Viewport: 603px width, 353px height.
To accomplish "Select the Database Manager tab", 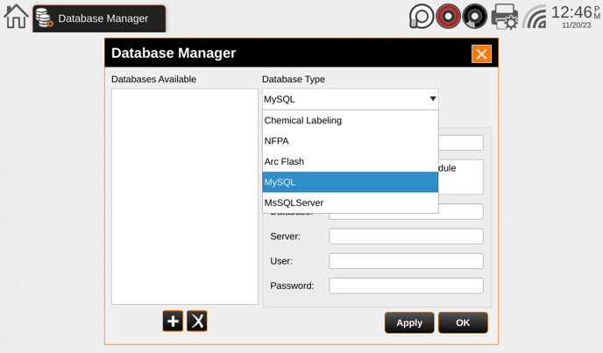I will coord(99,18).
